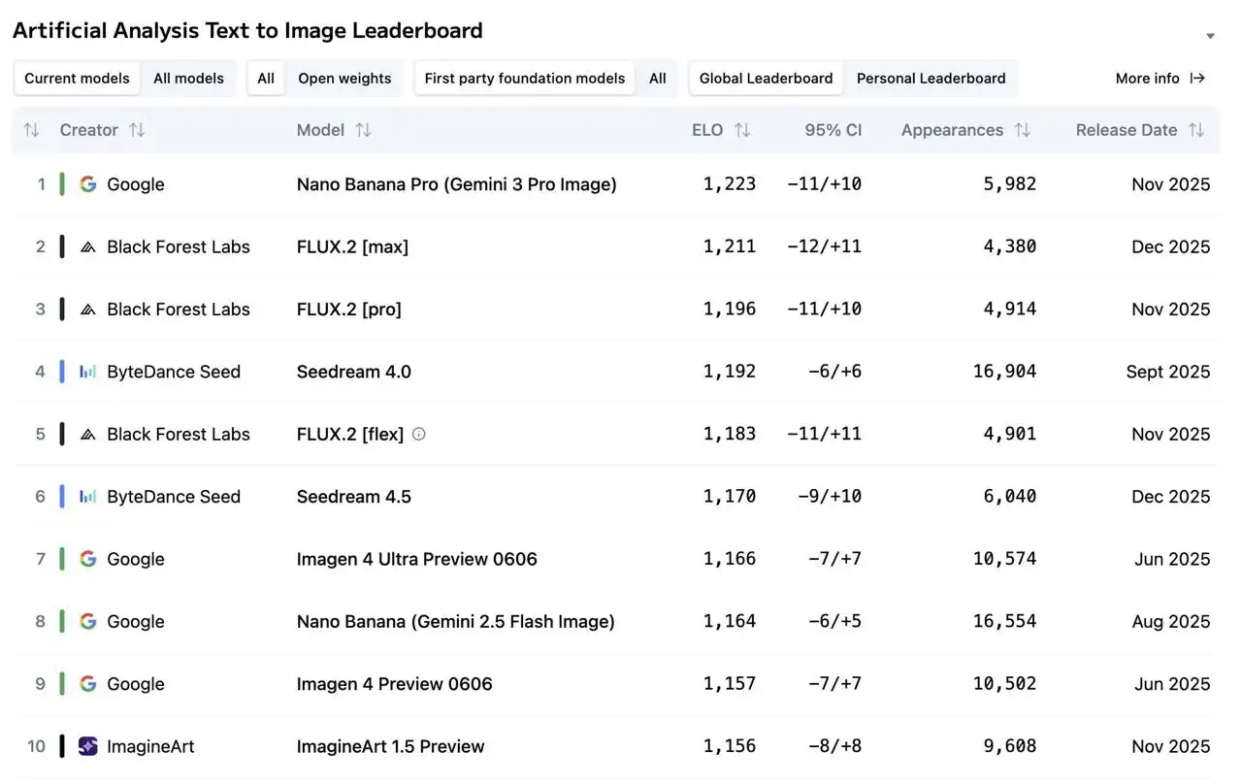
Task: Sort by Release Date arrows icon
Action: click(x=1196, y=130)
